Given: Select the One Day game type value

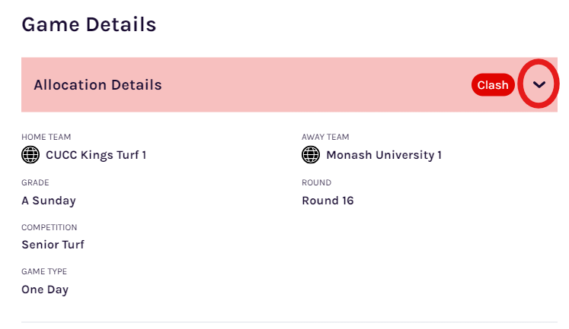Looking at the screenshot, I should (x=45, y=289).
